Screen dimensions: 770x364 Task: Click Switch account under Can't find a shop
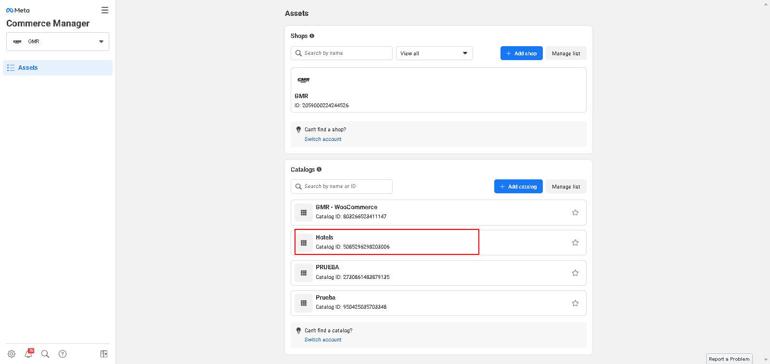pyautogui.click(x=323, y=139)
